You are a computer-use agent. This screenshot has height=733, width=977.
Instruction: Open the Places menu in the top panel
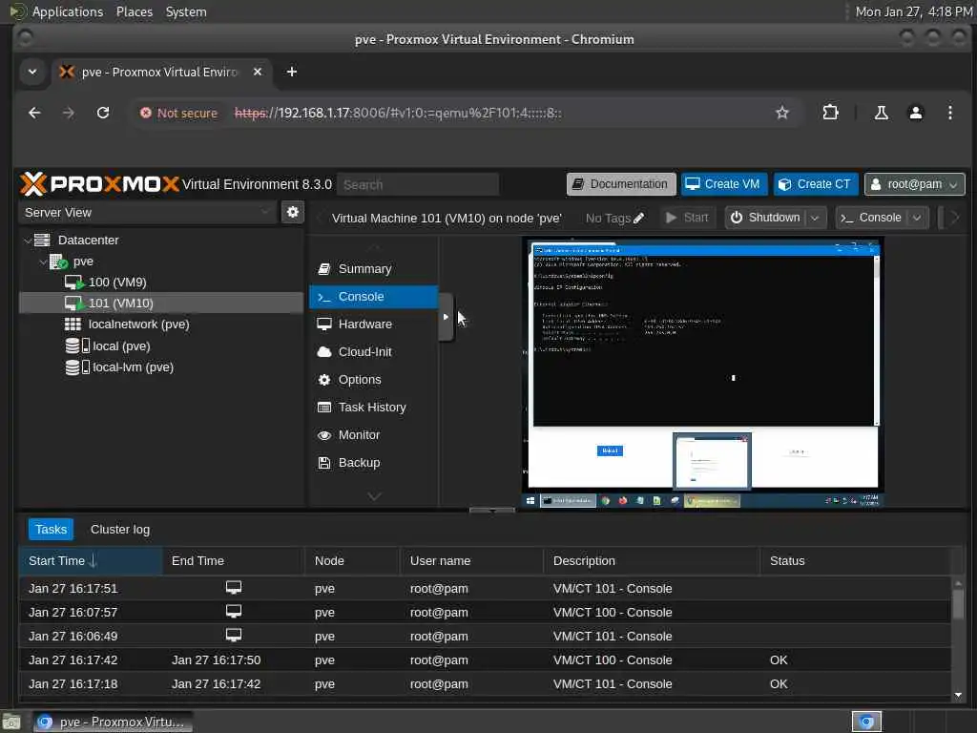click(x=135, y=11)
